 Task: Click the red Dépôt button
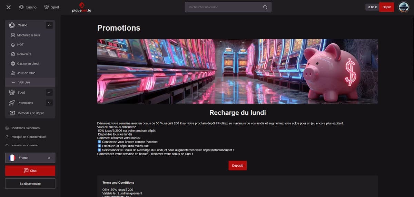[x=386, y=7]
